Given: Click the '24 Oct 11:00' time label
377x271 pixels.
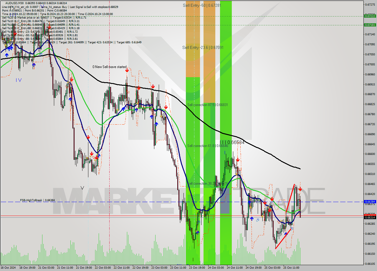Looking at the screenshot, I should pos(235,268).
